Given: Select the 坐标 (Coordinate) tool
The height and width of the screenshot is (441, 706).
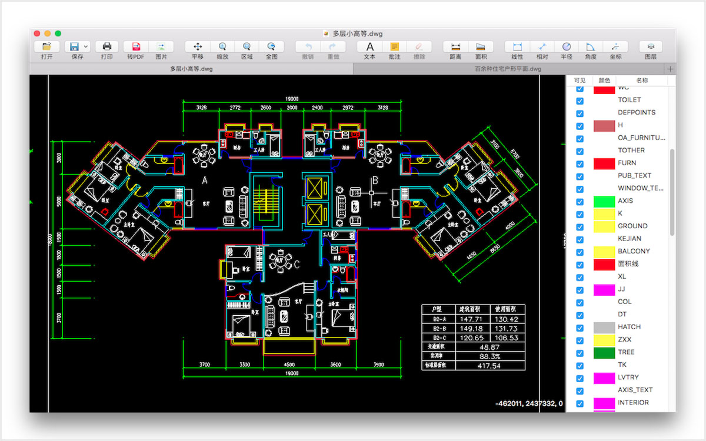Looking at the screenshot, I should [615, 46].
